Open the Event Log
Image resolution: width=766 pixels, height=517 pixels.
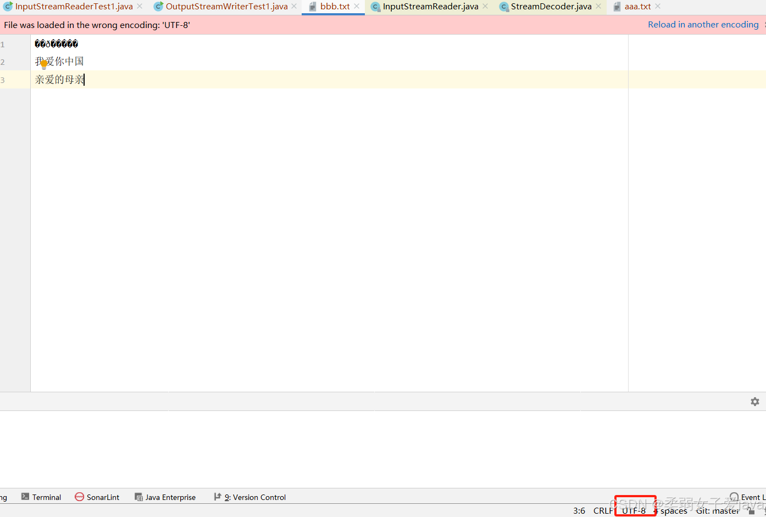(753, 497)
